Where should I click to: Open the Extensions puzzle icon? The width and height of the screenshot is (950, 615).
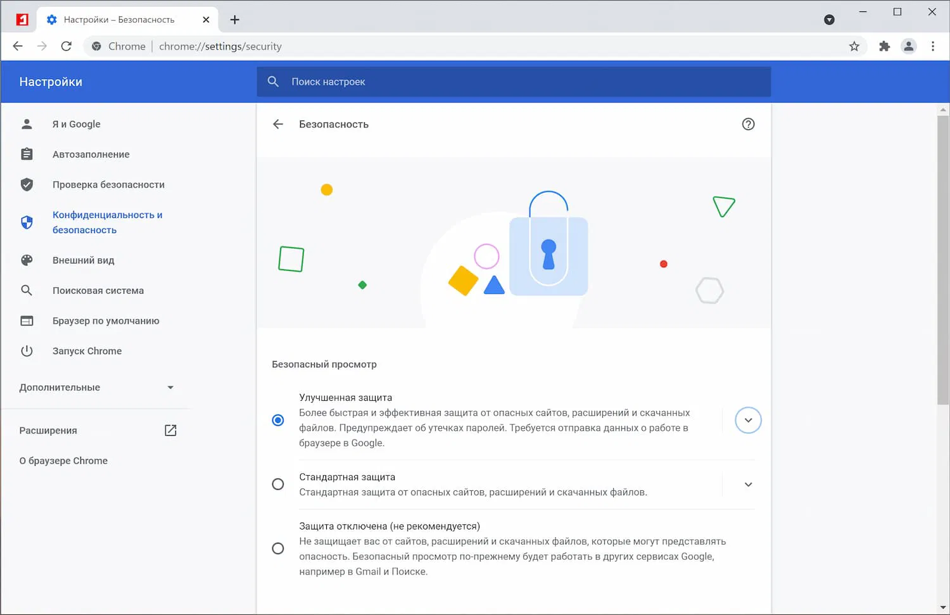885,46
